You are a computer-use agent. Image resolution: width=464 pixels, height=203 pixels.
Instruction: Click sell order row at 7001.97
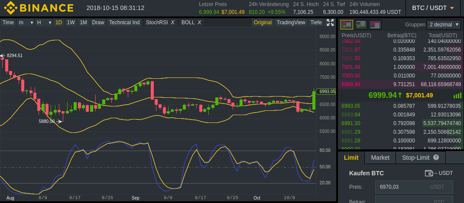(x=401, y=50)
